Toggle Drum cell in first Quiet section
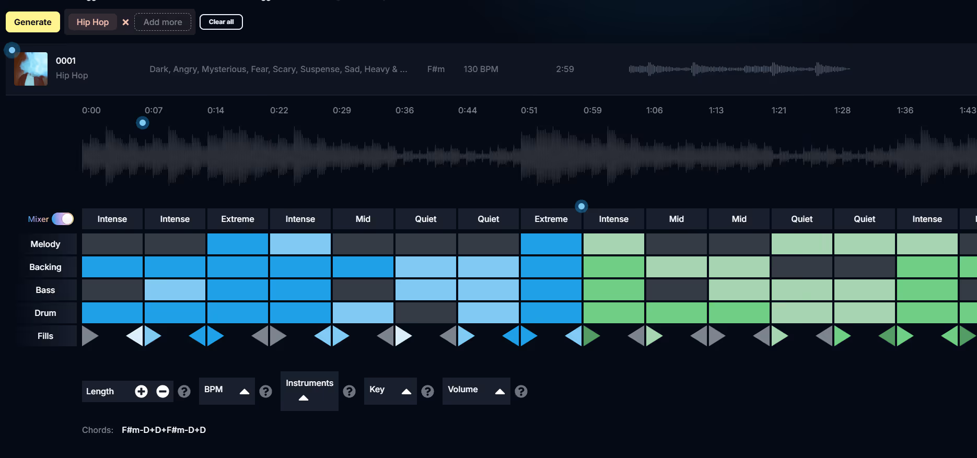 [x=426, y=313]
